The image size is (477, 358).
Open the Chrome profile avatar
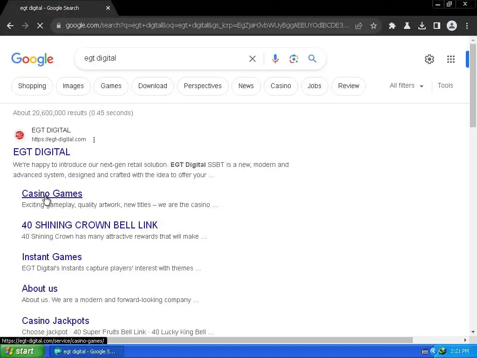point(452,26)
